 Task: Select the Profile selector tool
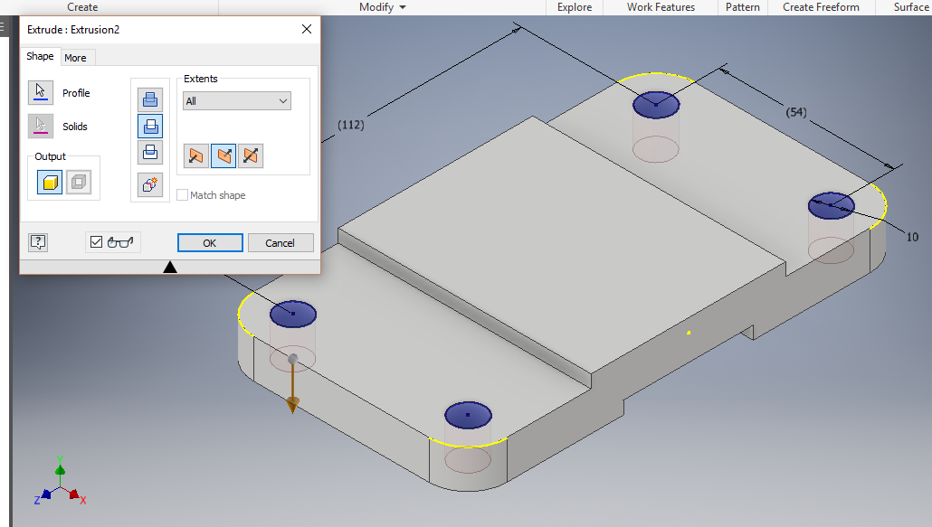tap(40, 92)
